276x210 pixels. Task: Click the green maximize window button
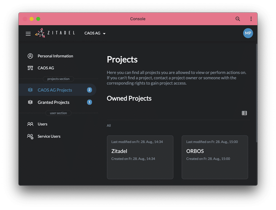coord(38,19)
